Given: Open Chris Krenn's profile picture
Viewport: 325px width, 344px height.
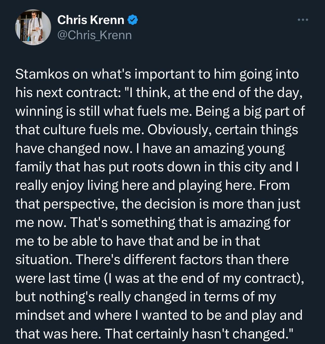Looking at the screenshot, I should pos(33,28).
